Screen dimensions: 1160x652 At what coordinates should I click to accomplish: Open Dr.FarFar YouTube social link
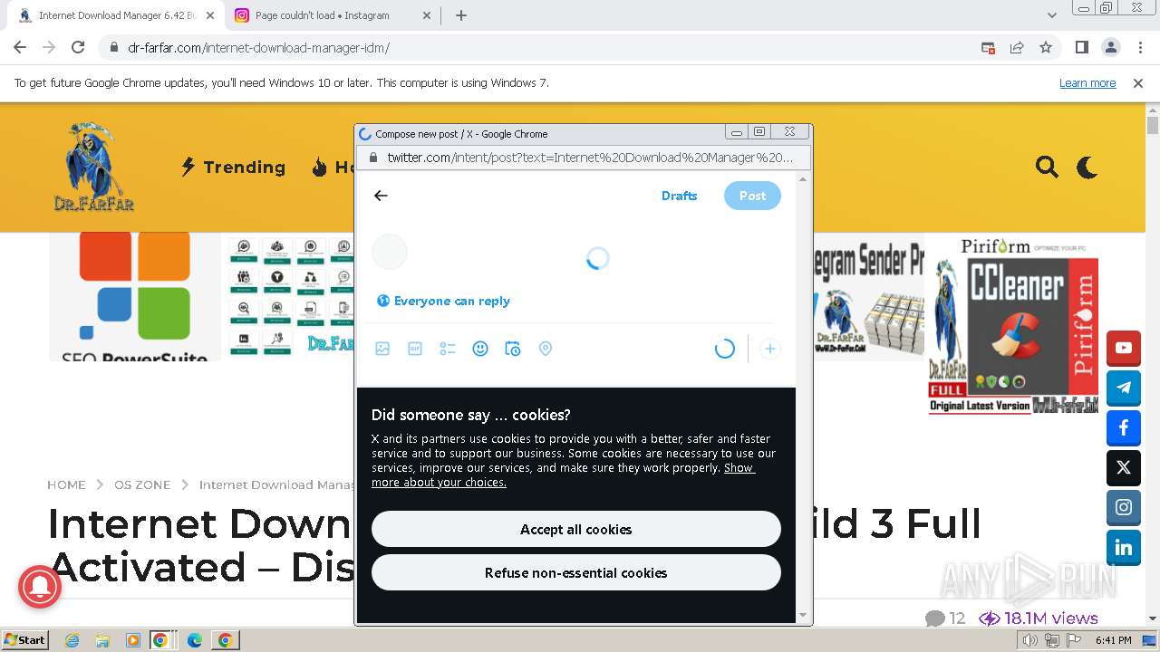click(x=1124, y=348)
